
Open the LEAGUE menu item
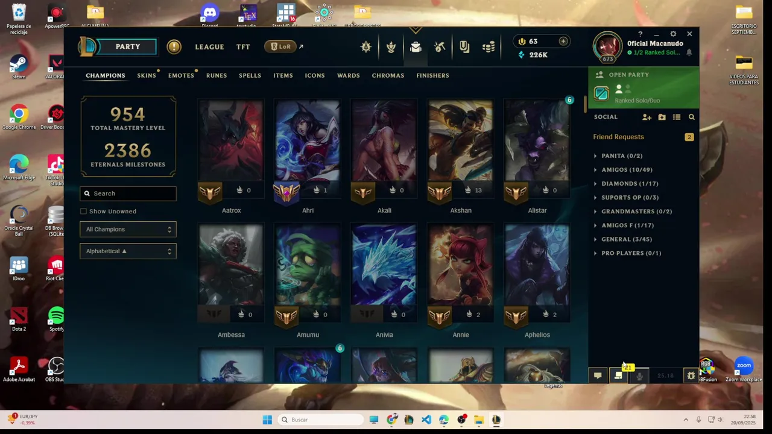coord(209,46)
